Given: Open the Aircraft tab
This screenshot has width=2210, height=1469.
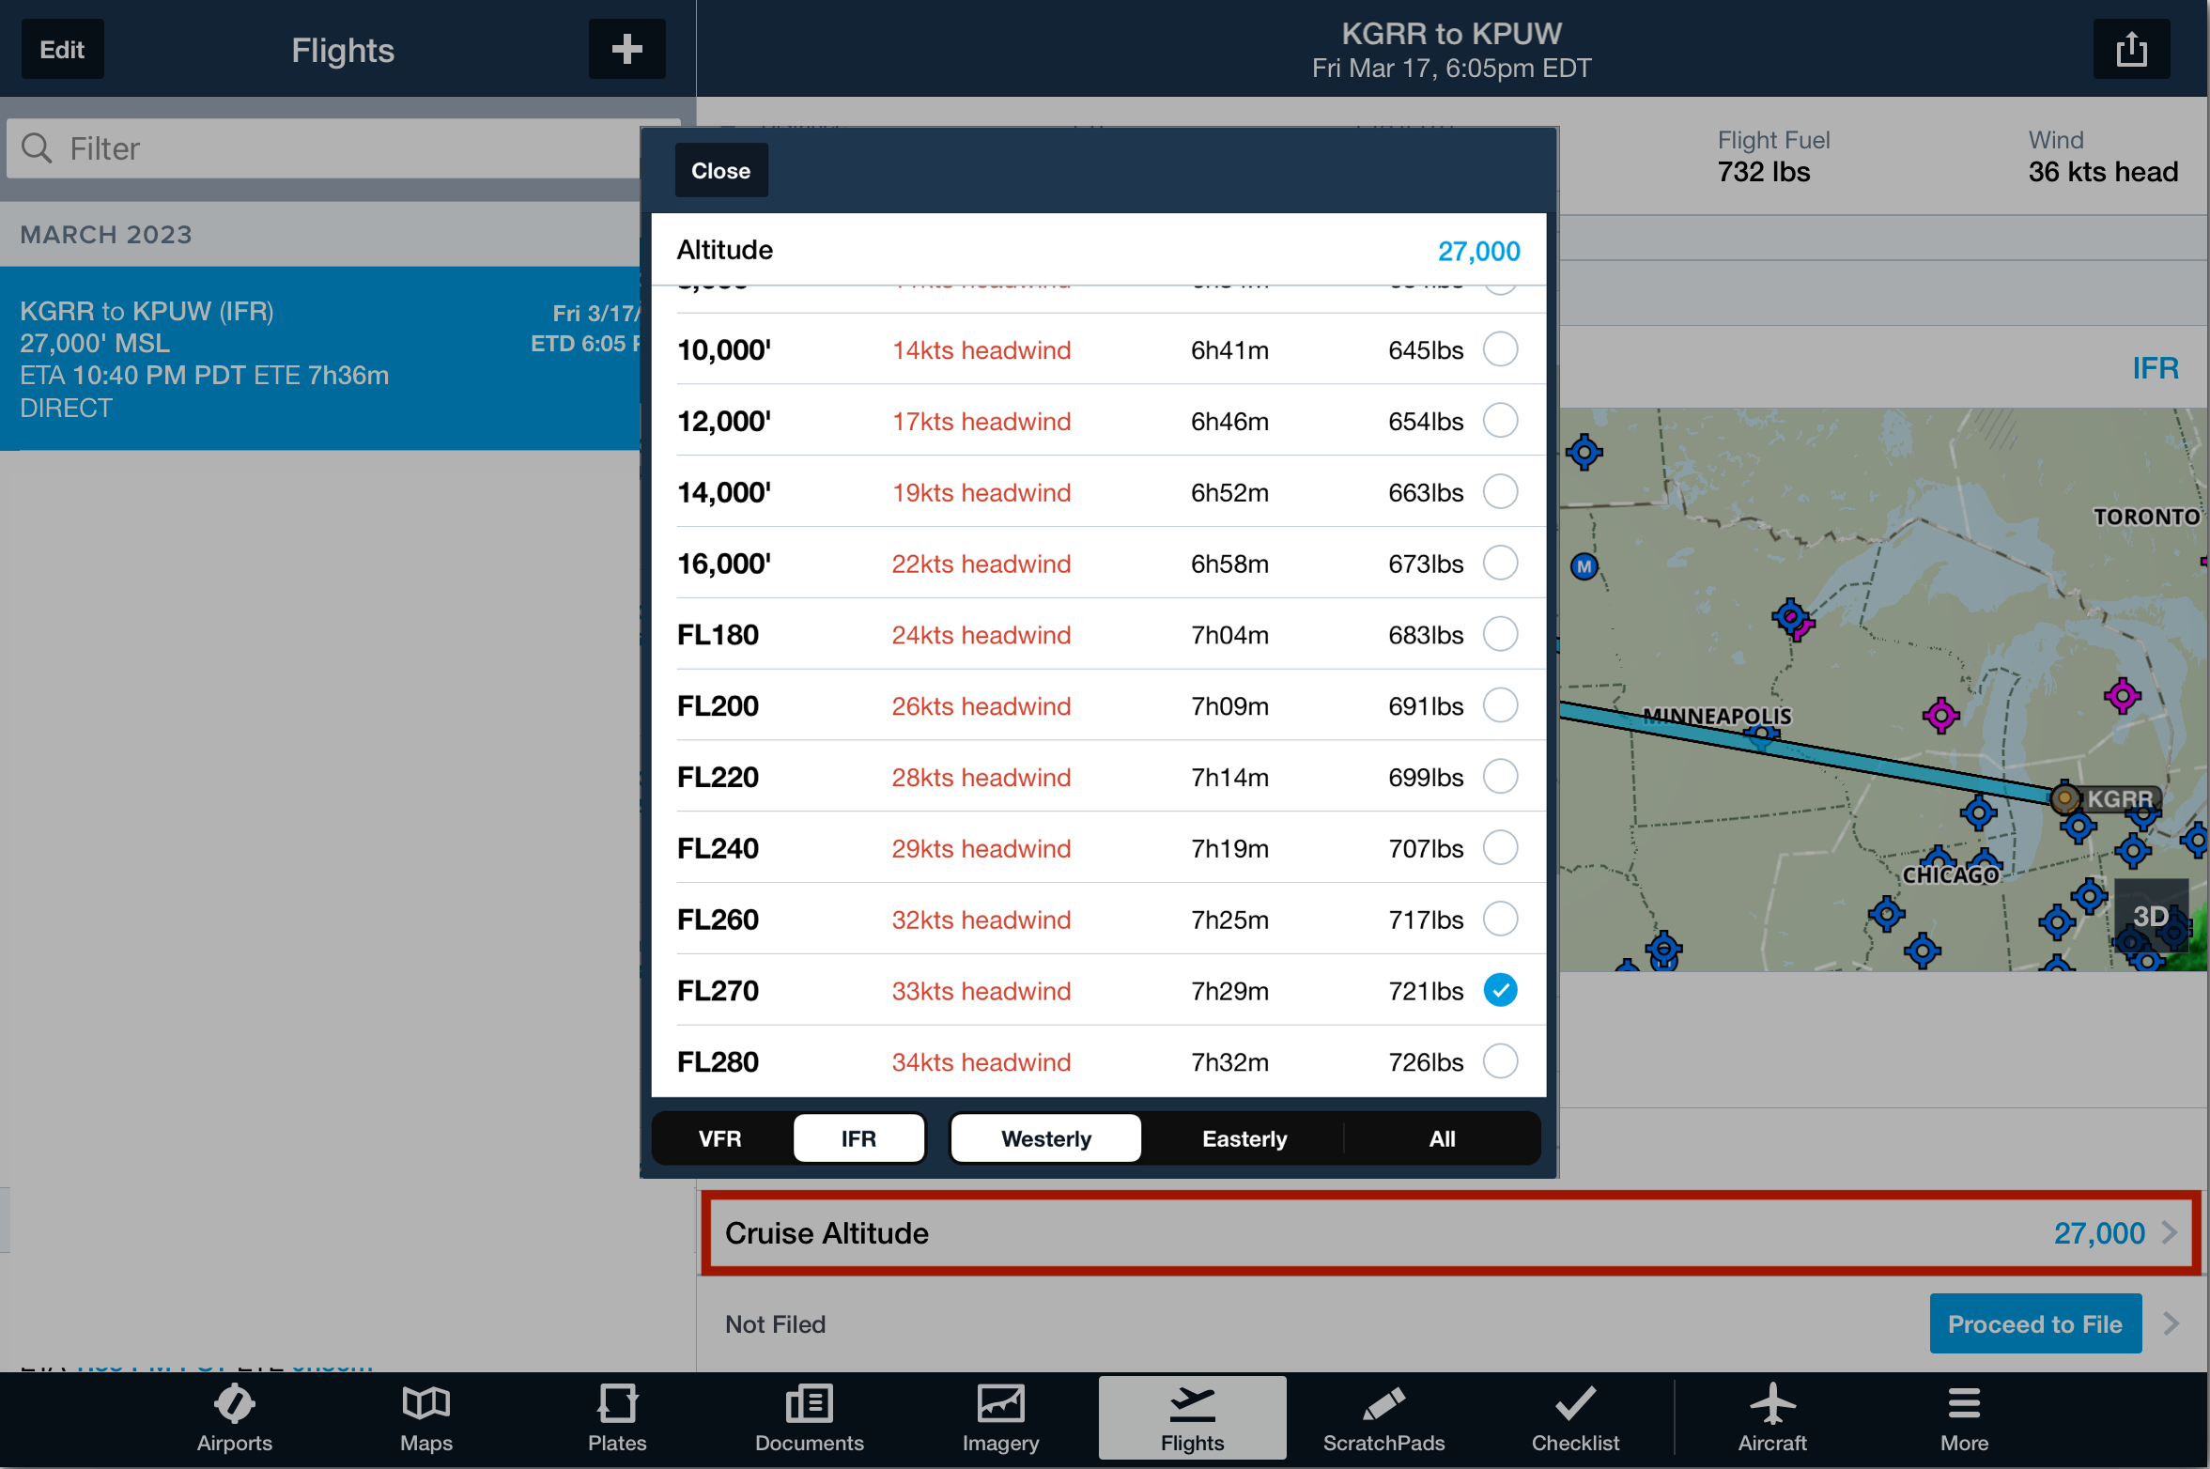Looking at the screenshot, I should (x=1771, y=1418).
